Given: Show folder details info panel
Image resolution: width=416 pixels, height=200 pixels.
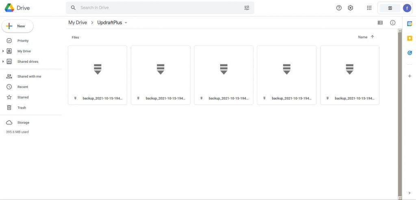Looking at the screenshot, I should pyautogui.click(x=393, y=23).
